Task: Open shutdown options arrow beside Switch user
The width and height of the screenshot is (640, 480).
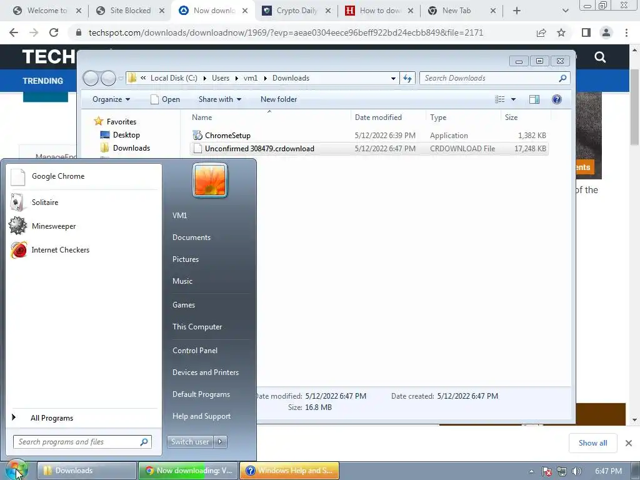Action: click(220, 442)
